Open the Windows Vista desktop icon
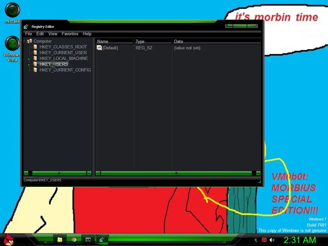 tap(12, 49)
